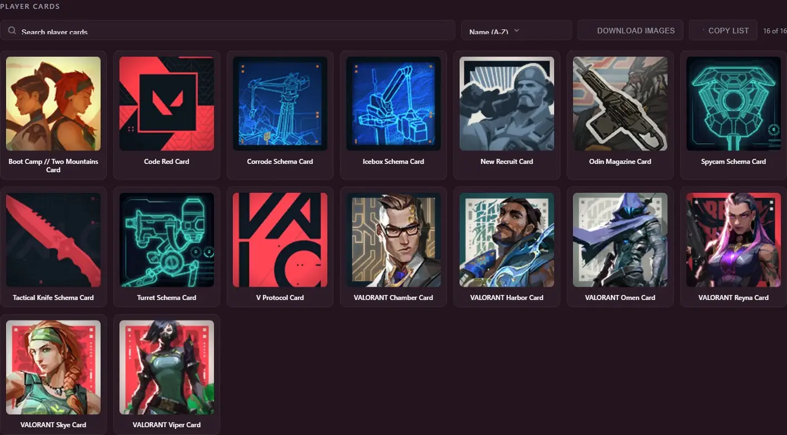Select the red Tactical Knife Schema image
The width and height of the screenshot is (787, 435).
[53, 240]
